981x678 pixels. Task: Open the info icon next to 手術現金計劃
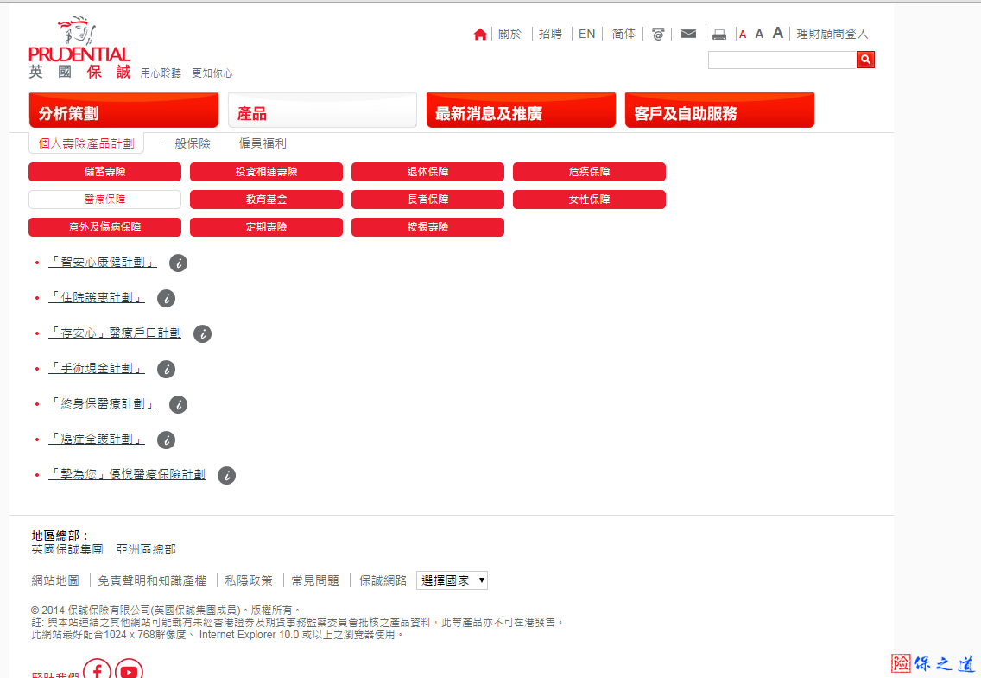point(167,369)
